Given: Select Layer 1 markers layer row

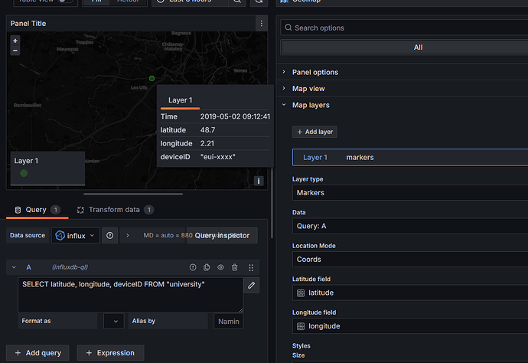Looking at the screenshot, I should [410, 158].
